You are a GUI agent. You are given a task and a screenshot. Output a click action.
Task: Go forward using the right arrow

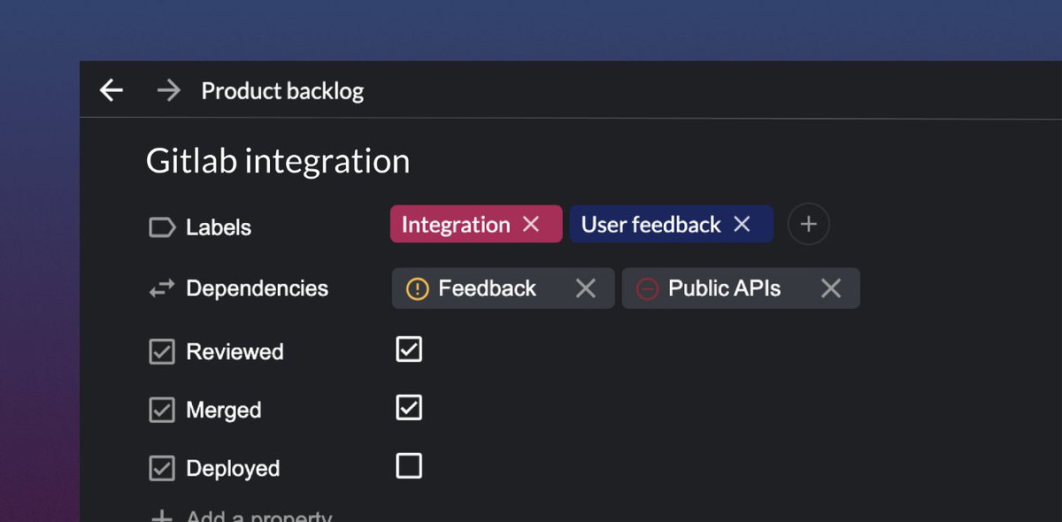click(168, 90)
